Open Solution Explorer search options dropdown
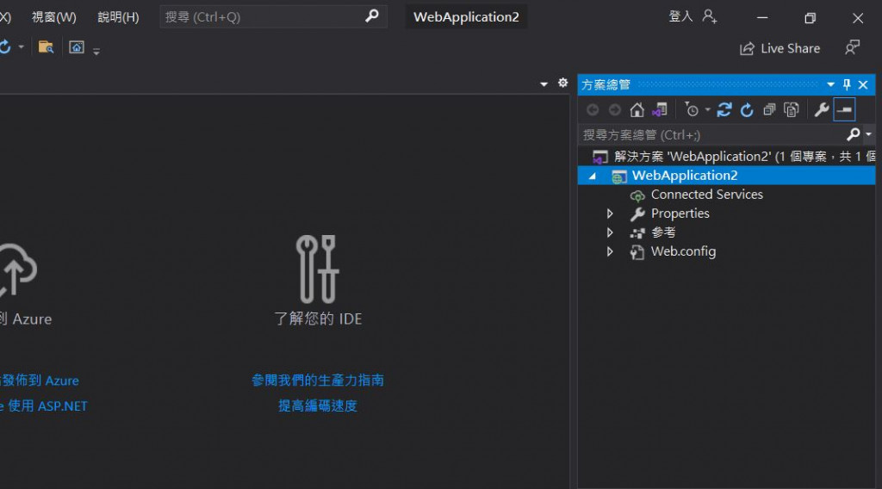 tap(868, 134)
